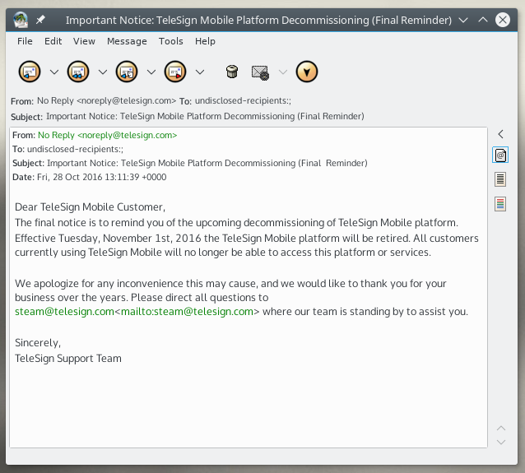Click the Date line 'Fri, 28 Oct 2016'
The height and width of the screenshot is (473, 525).
90,177
